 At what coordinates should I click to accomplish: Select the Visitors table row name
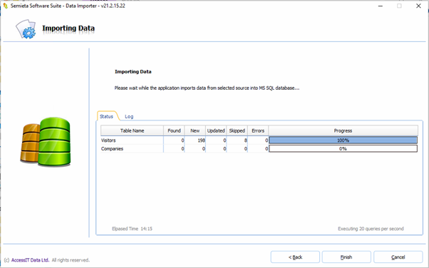pos(108,140)
